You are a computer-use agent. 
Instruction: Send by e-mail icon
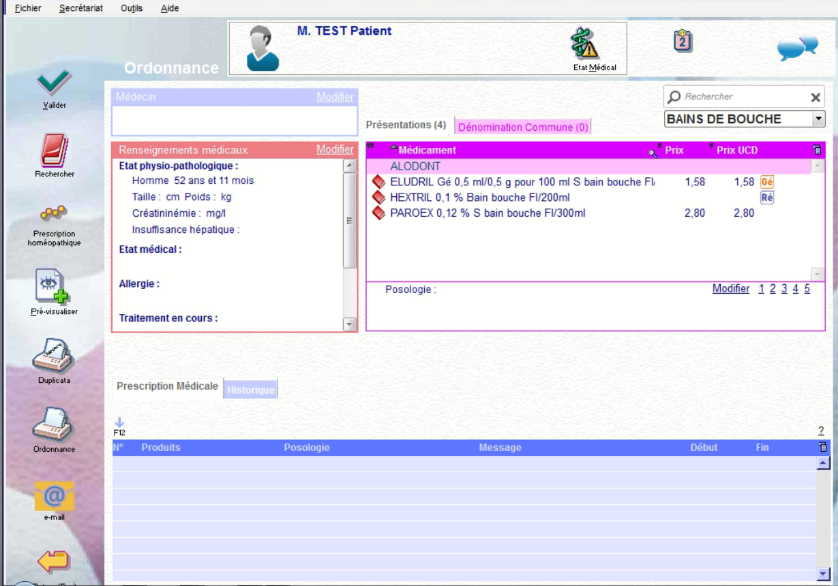55,496
